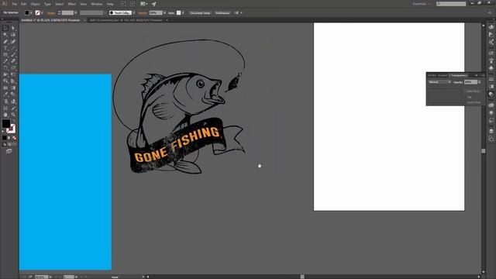The width and height of the screenshot is (496, 279).
Task: Select the Type tool
Action: pyautogui.click(x=5, y=48)
